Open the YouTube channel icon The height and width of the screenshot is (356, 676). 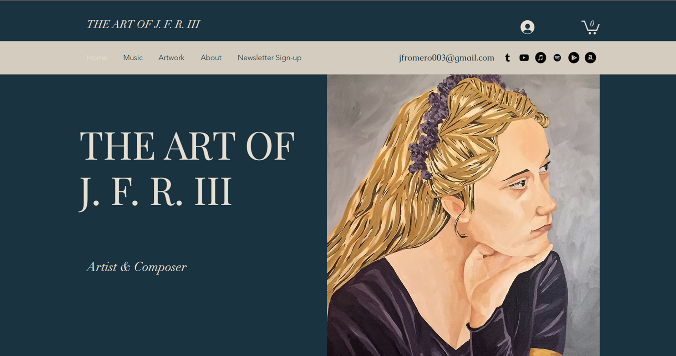tap(524, 57)
